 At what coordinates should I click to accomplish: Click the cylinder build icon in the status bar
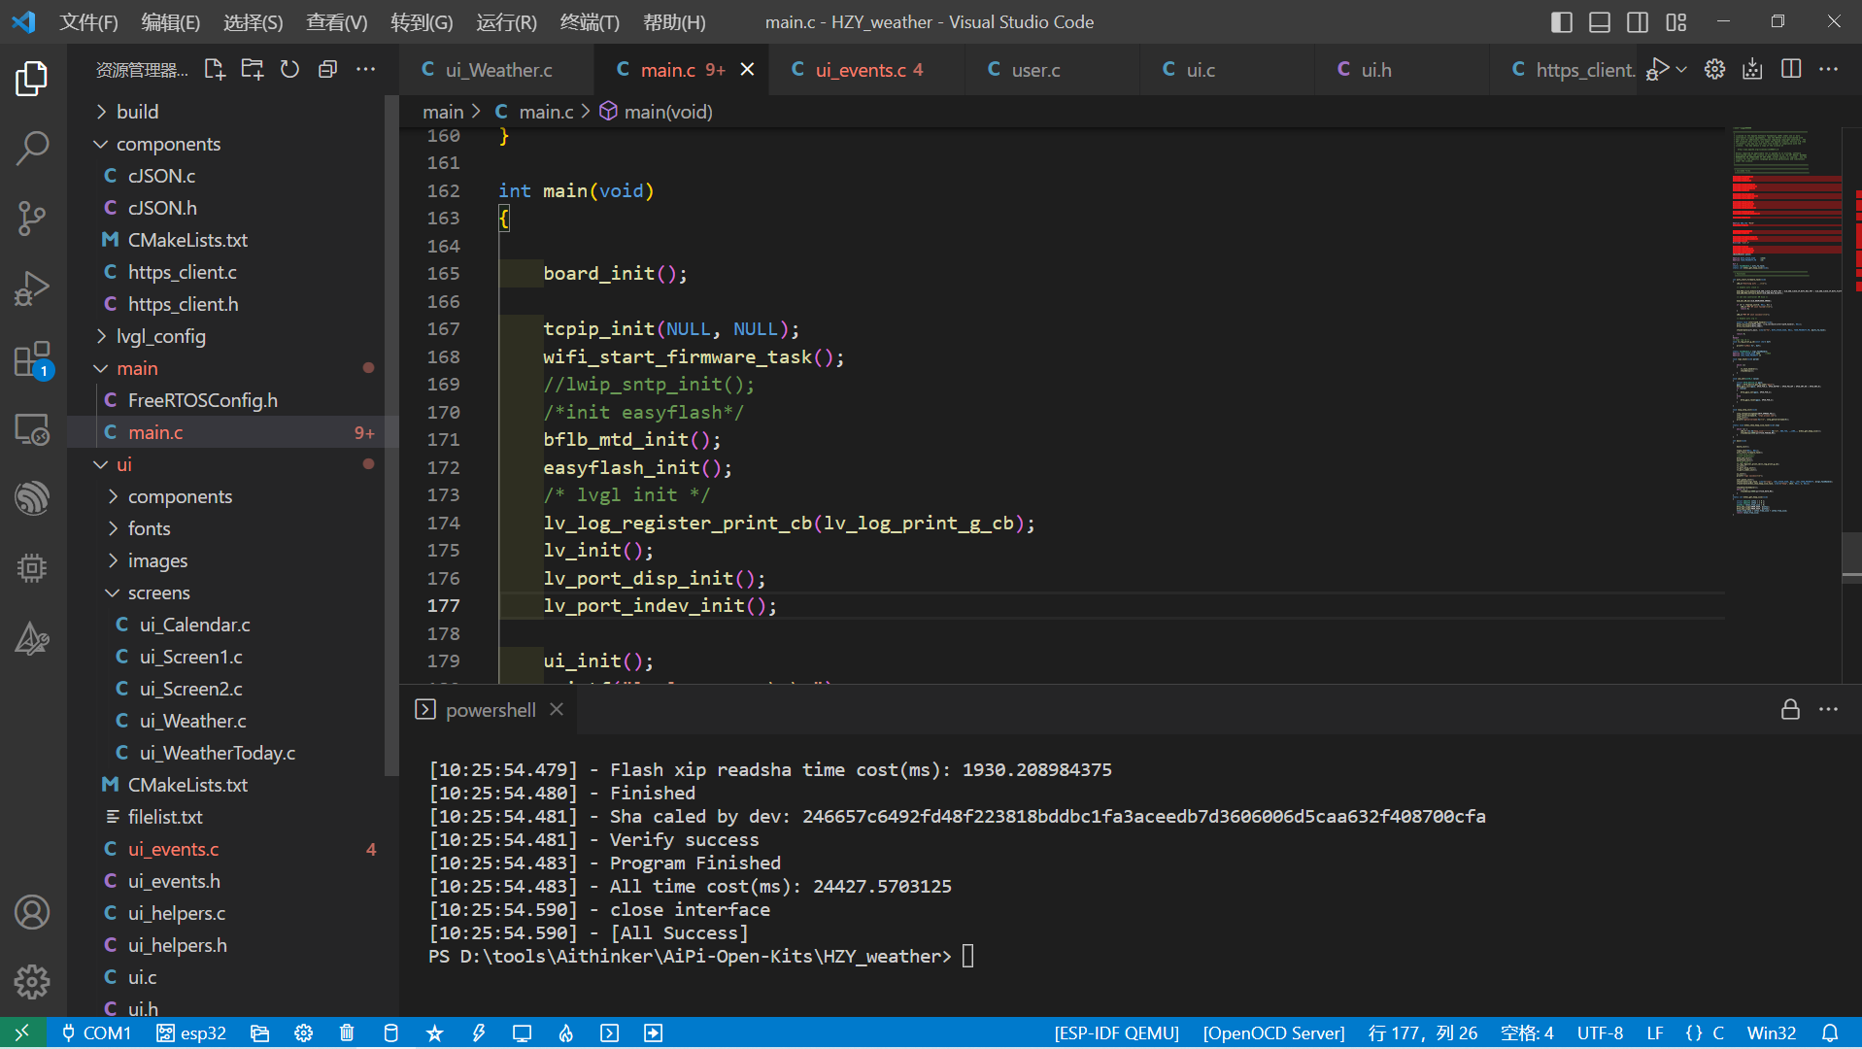point(390,1033)
